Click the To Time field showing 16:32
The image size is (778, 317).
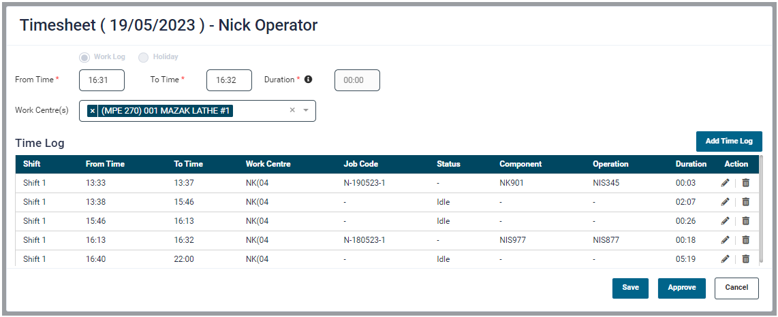coord(229,80)
